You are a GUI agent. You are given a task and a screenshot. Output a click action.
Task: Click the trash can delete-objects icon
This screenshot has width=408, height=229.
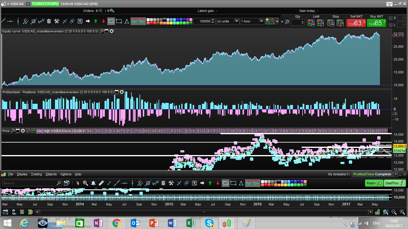(x=49, y=21)
